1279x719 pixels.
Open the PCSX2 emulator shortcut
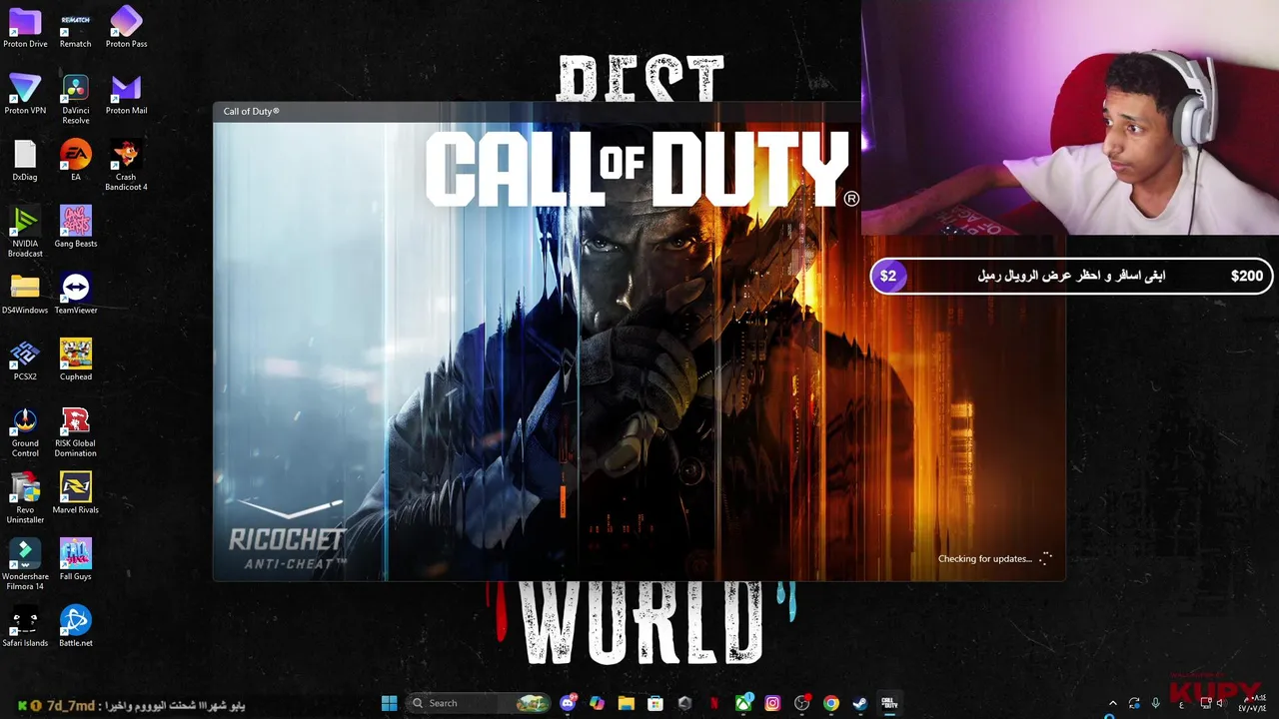(x=25, y=359)
